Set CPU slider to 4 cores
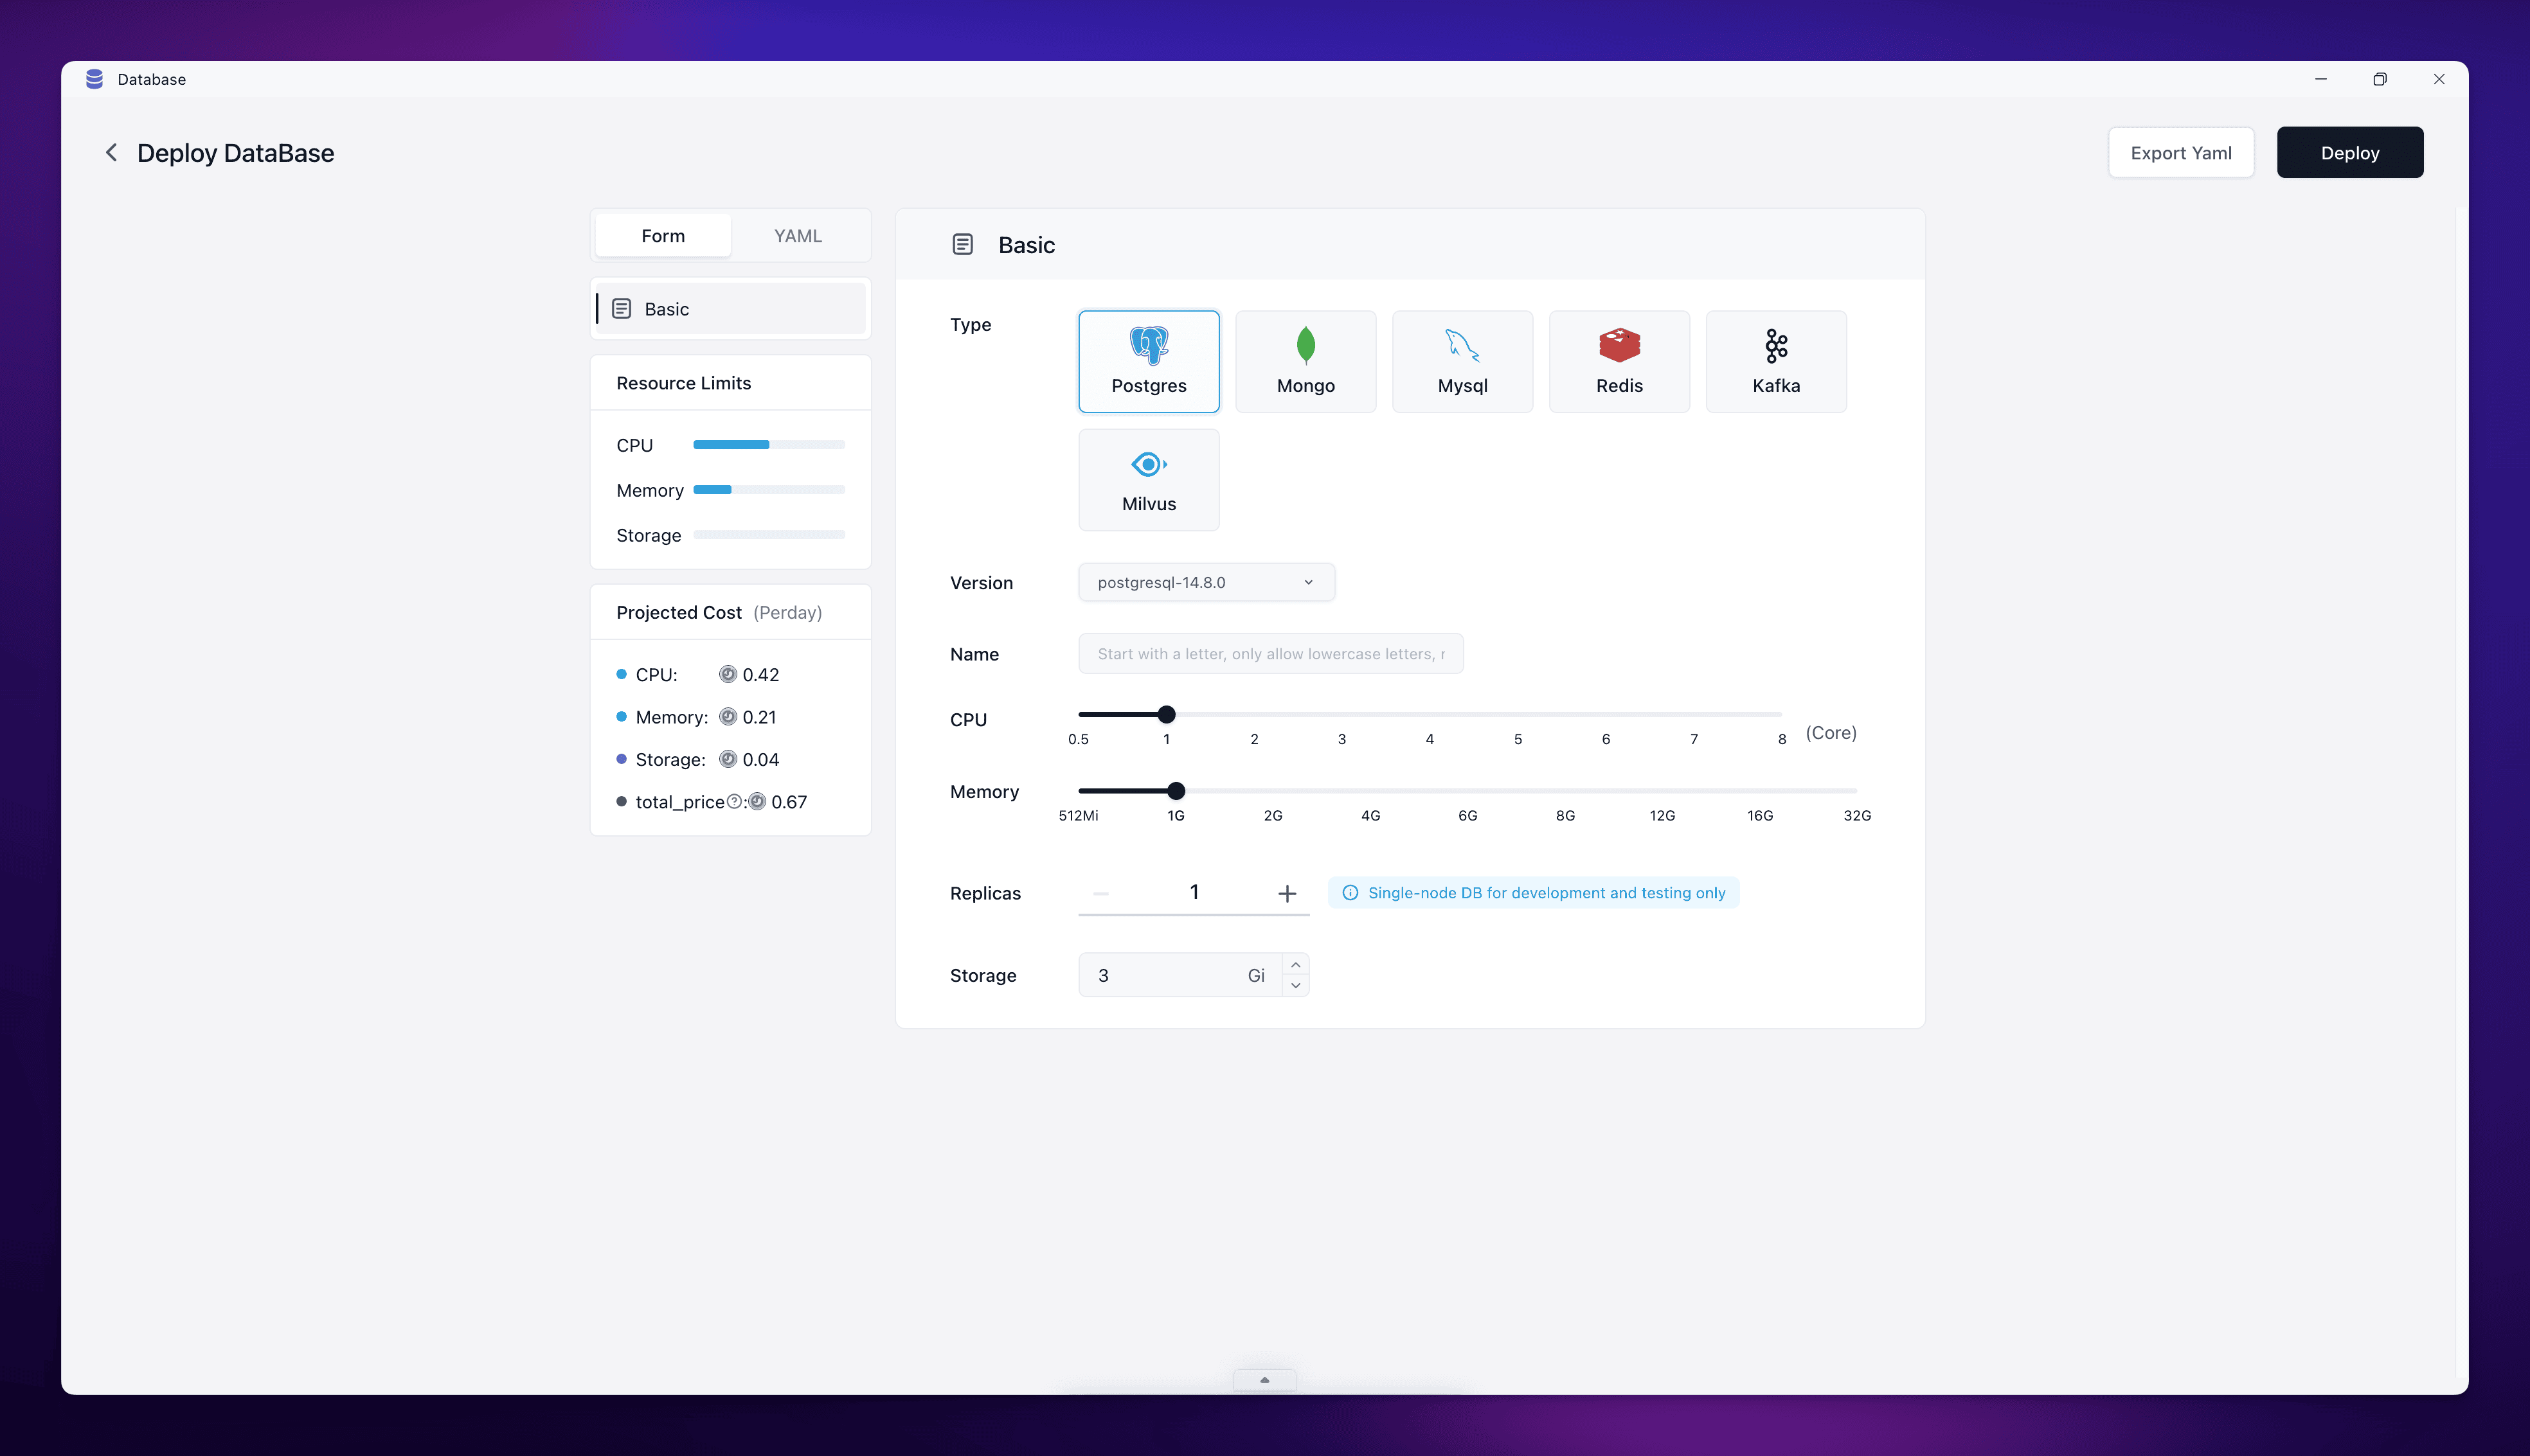Viewport: 2530px width, 1456px height. 1430,714
